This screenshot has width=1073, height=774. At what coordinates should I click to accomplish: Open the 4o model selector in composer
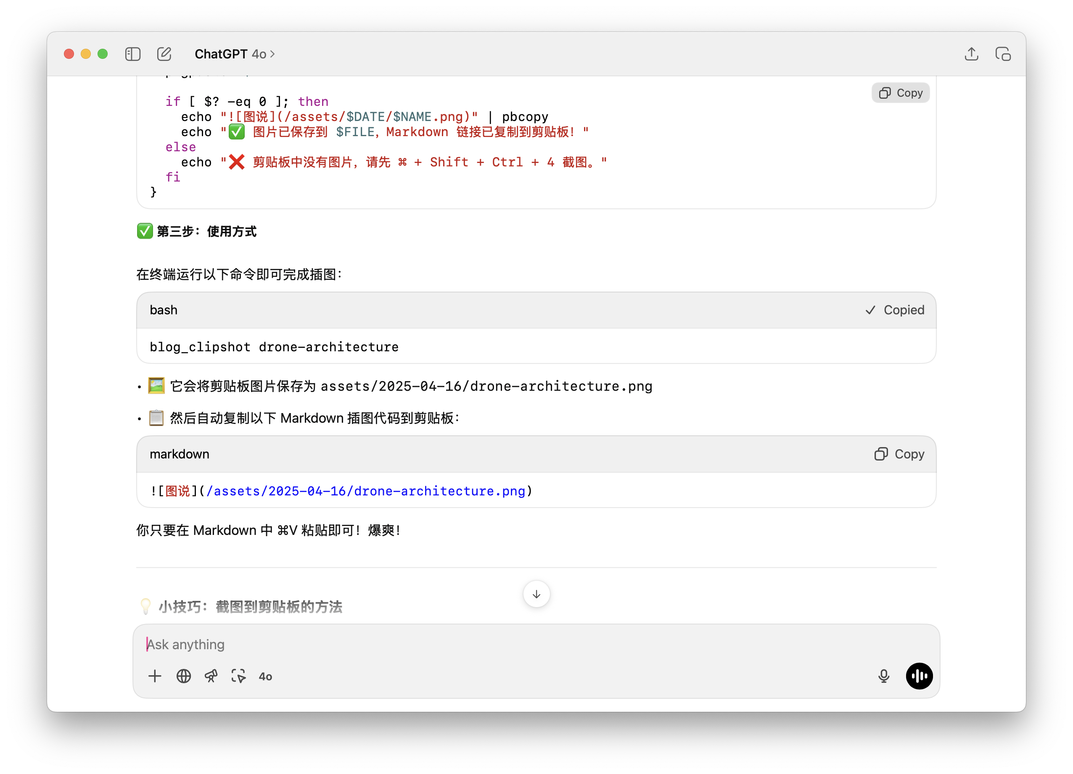[x=265, y=677]
